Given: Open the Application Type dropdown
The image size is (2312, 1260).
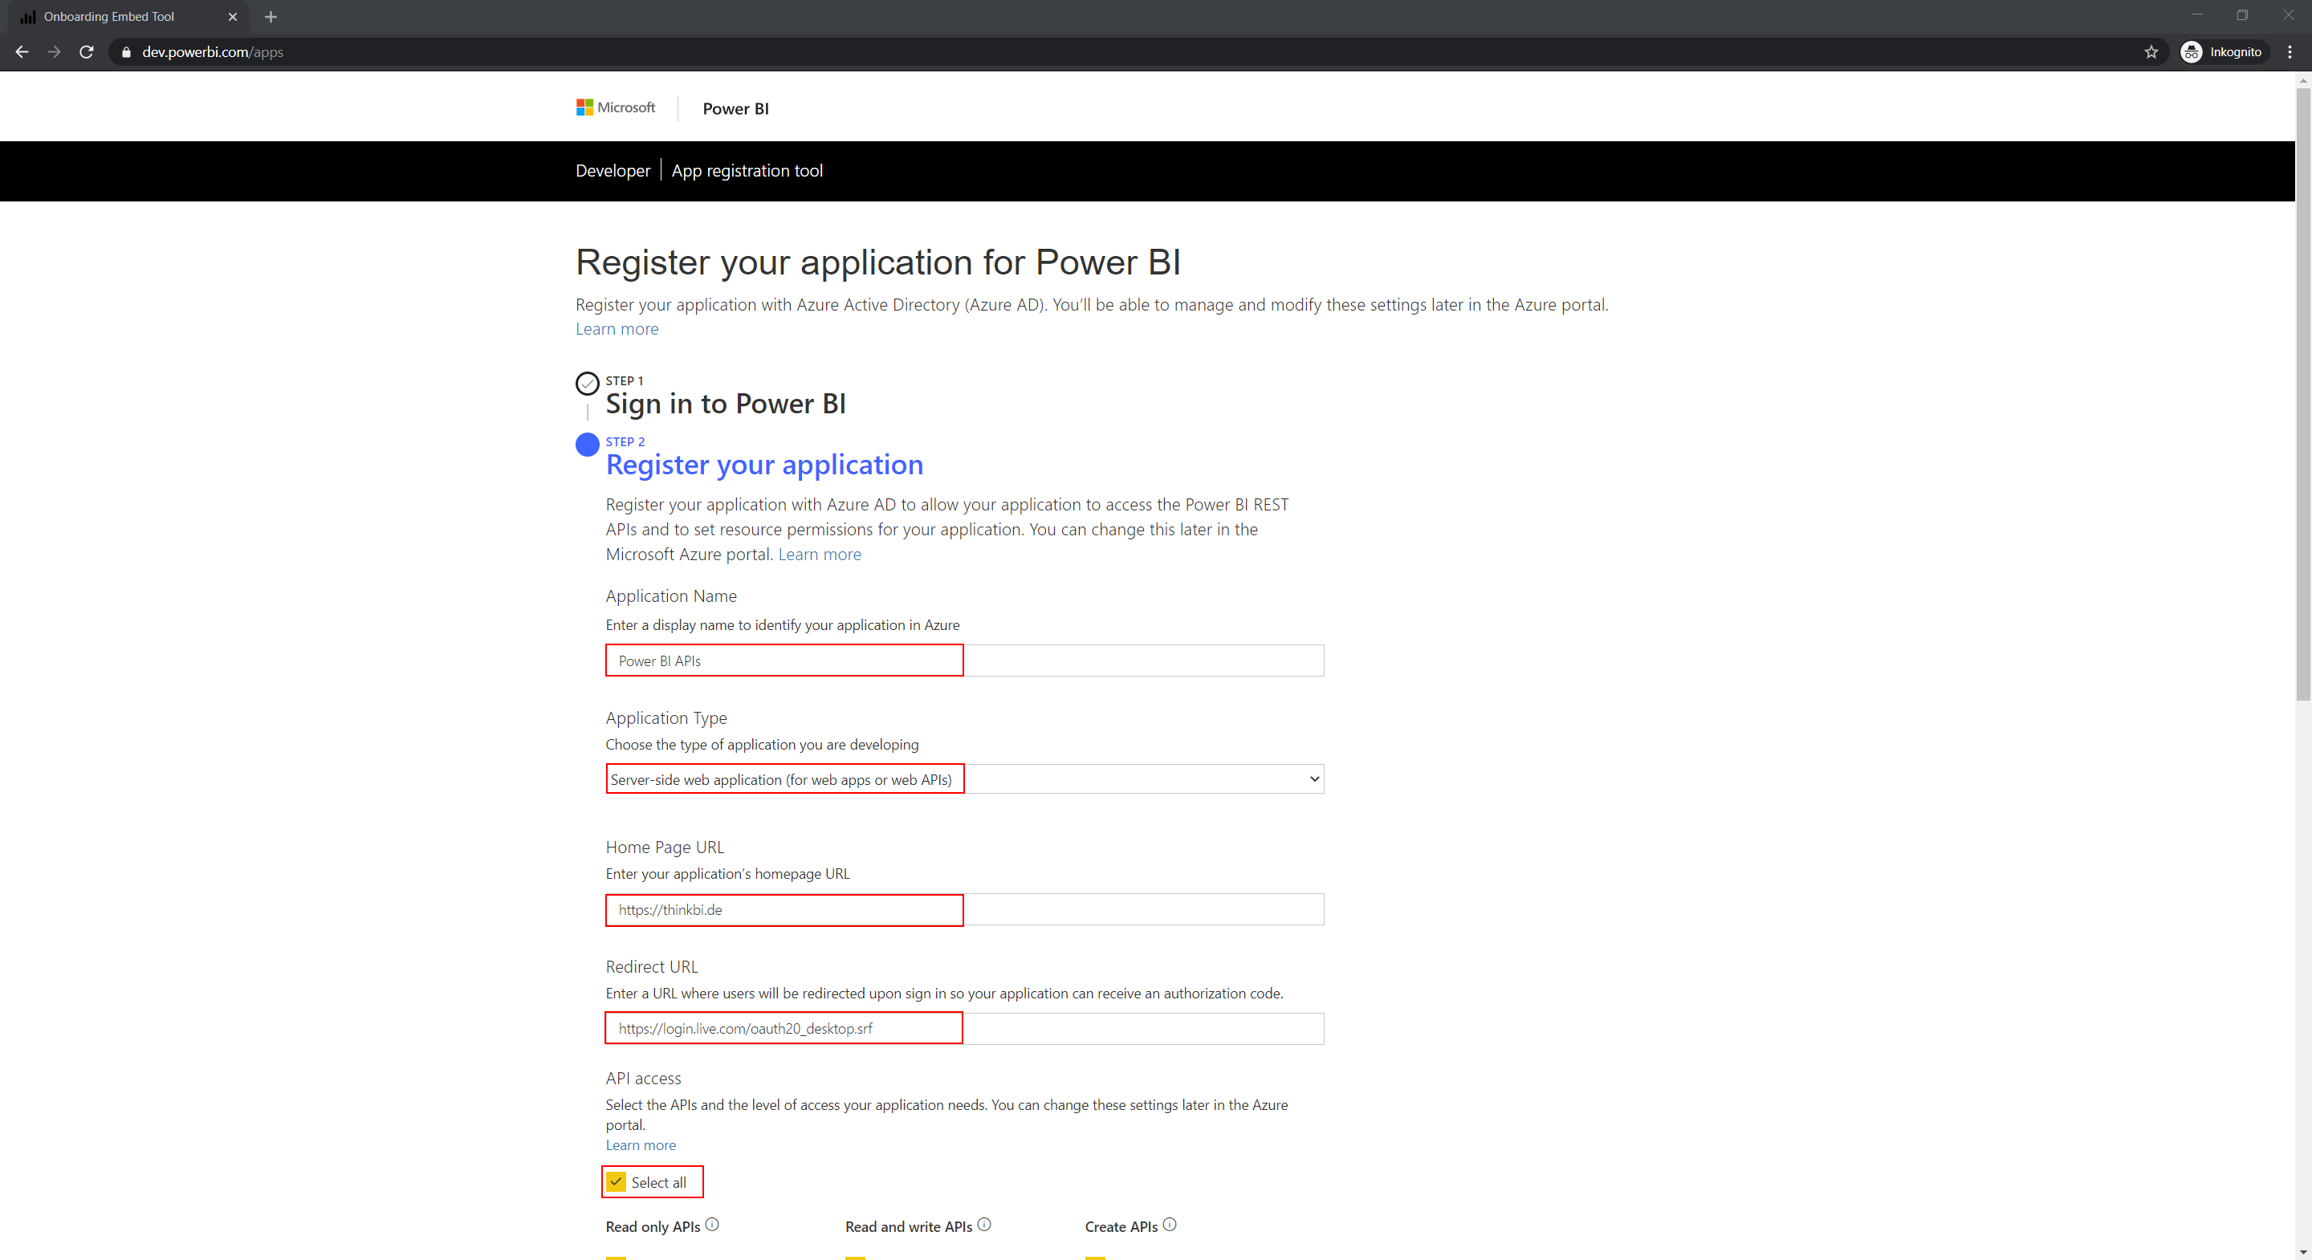Looking at the screenshot, I should [965, 779].
